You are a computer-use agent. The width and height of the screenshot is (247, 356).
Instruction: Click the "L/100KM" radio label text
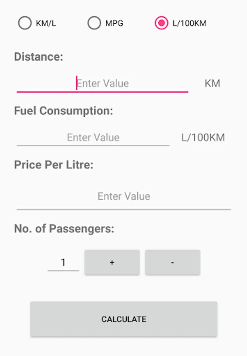[190, 23]
